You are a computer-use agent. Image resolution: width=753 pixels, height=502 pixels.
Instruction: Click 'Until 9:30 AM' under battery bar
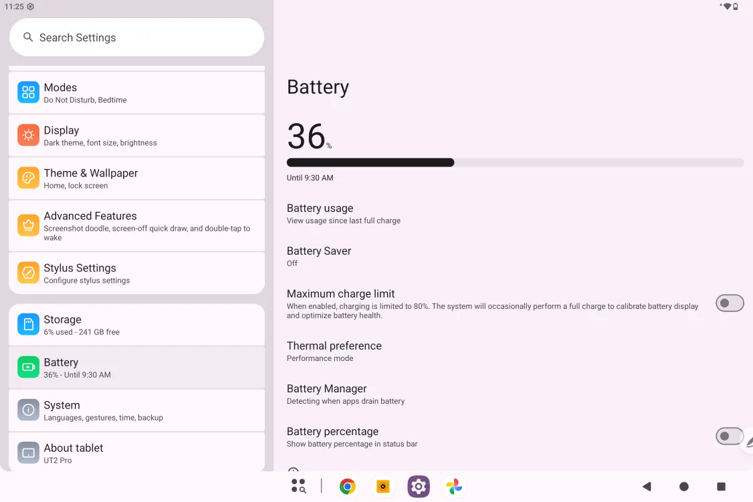[x=310, y=178]
